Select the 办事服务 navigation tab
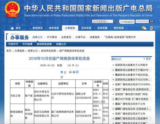Viewport: 160px width, 124px height. pos(70,28)
